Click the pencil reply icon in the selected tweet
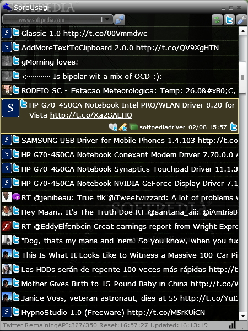 (x=123, y=127)
